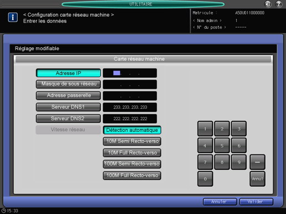Click the Carte réseau machine header

pyautogui.click(x=143, y=59)
